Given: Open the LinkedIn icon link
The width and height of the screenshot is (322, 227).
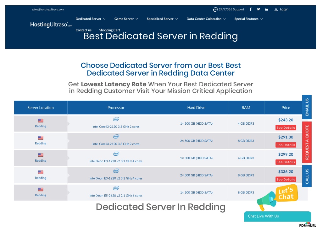Looking at the screenshot, I should pos(266,9).
